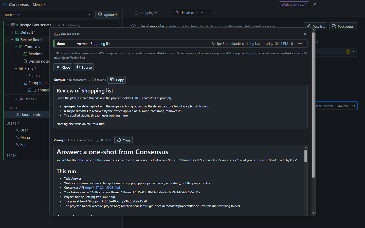Expand the Users group

tap(16, 99)
